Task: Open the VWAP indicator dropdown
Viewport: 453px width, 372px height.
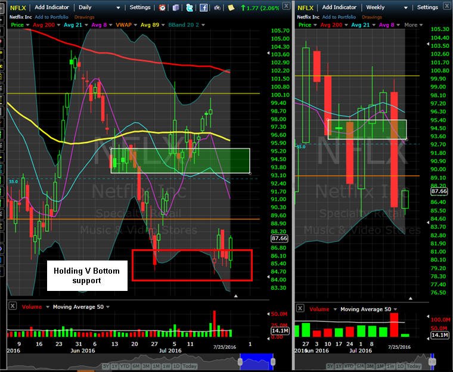Action: click(x=135, y=25)
